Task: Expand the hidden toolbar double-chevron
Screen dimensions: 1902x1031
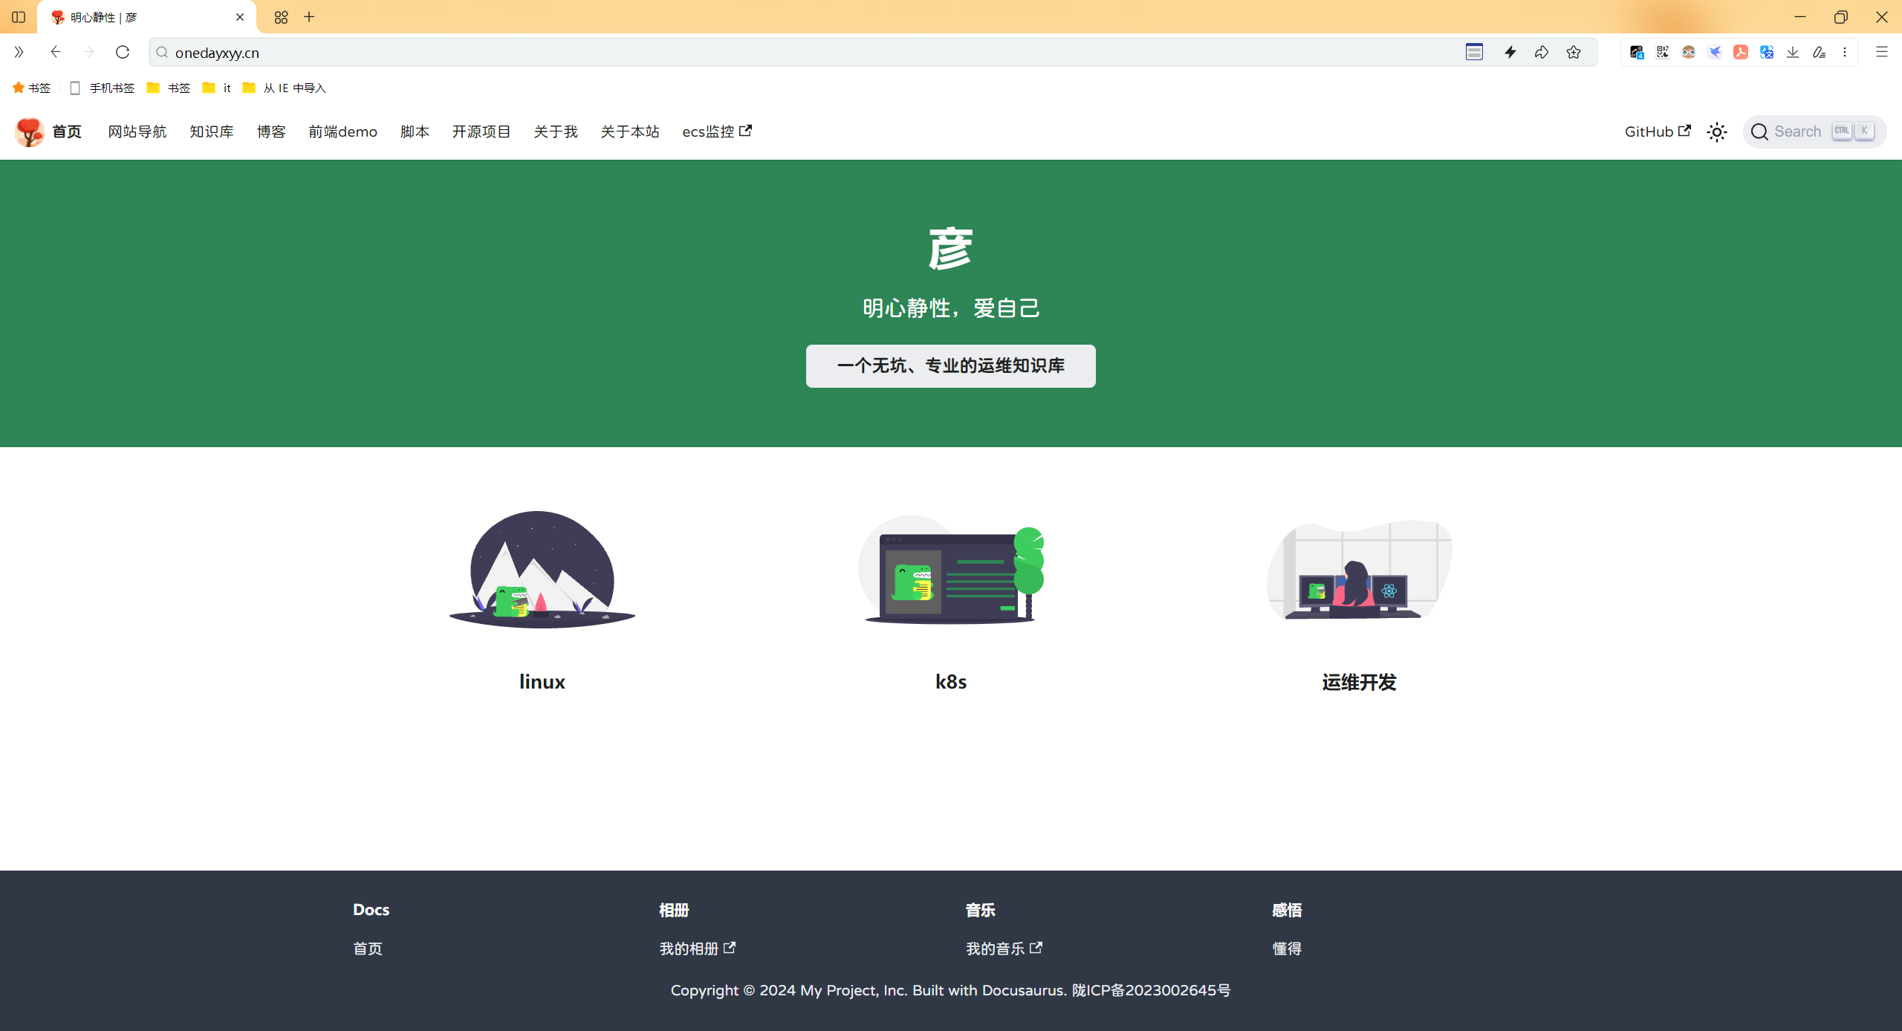Action: pos(19,52)
